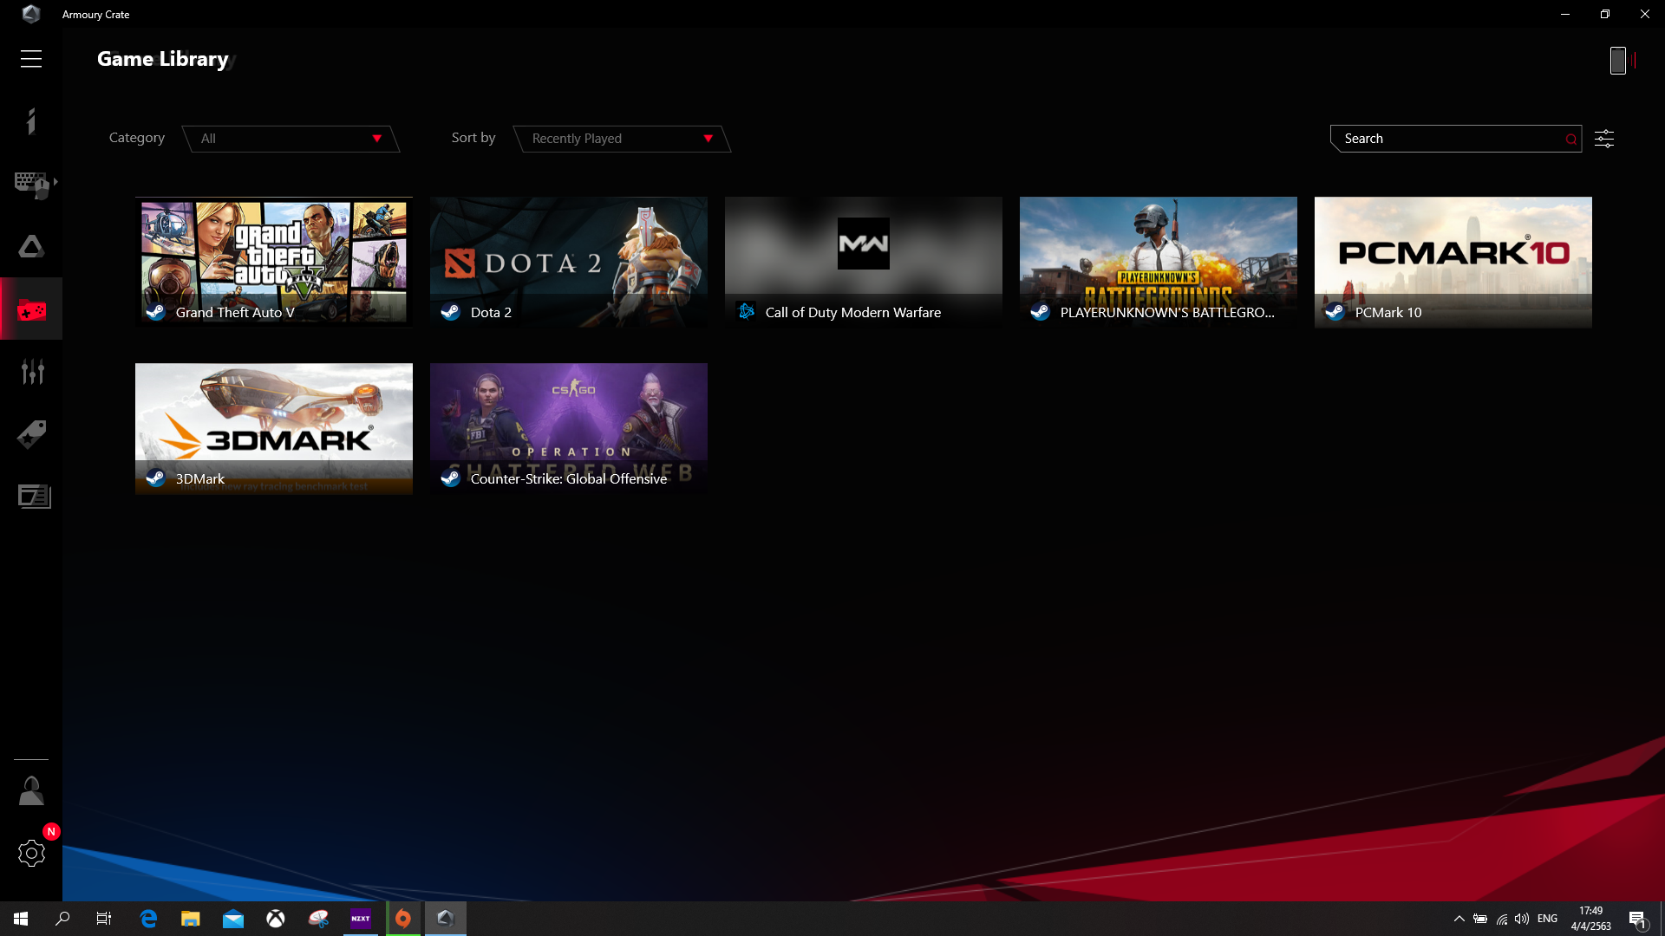Click the search magnifier icon
Image resolution: width=1665 pixels, height=936 pixels.
click(x=1570, y=140)
